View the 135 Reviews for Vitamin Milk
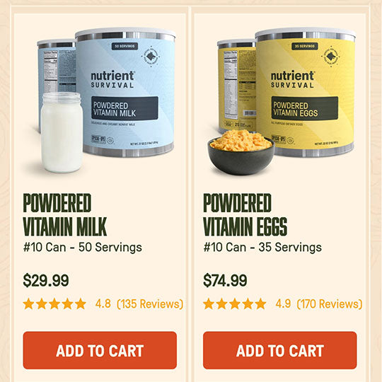Viewport: 382px width, 382px height. point(150,303)
